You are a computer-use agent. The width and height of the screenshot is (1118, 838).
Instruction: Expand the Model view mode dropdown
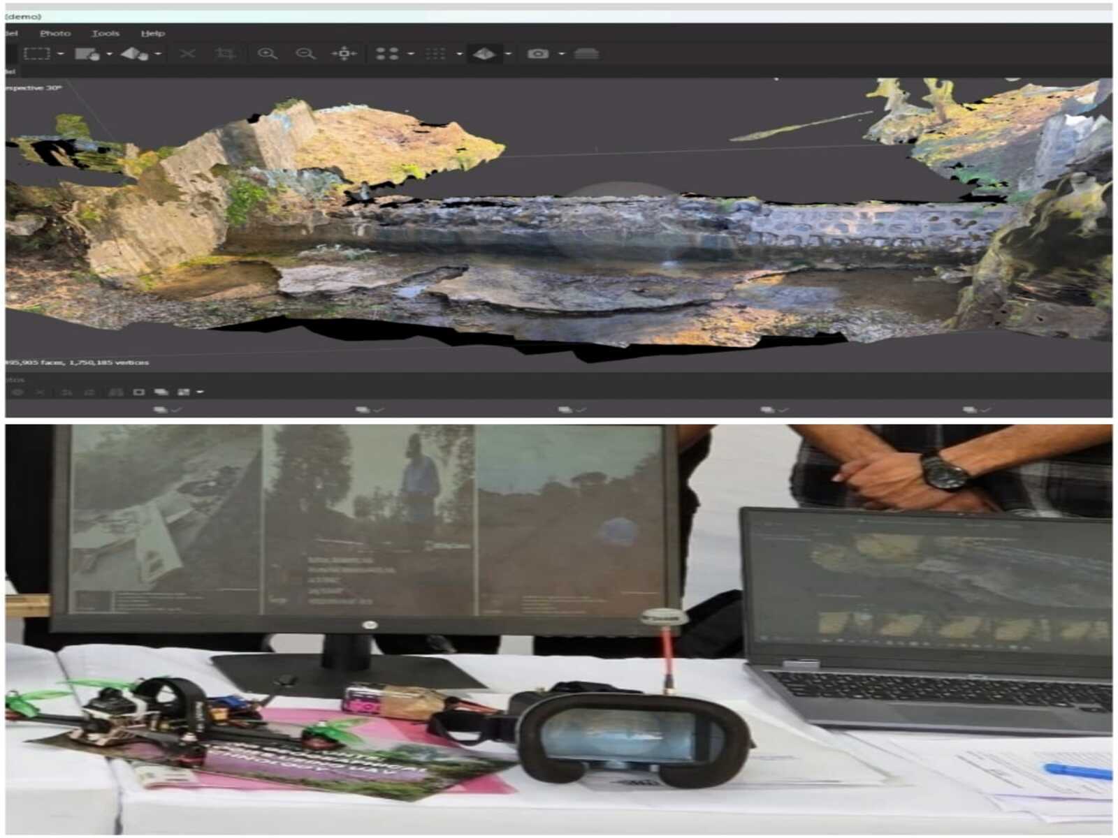(x=508, y=54)
